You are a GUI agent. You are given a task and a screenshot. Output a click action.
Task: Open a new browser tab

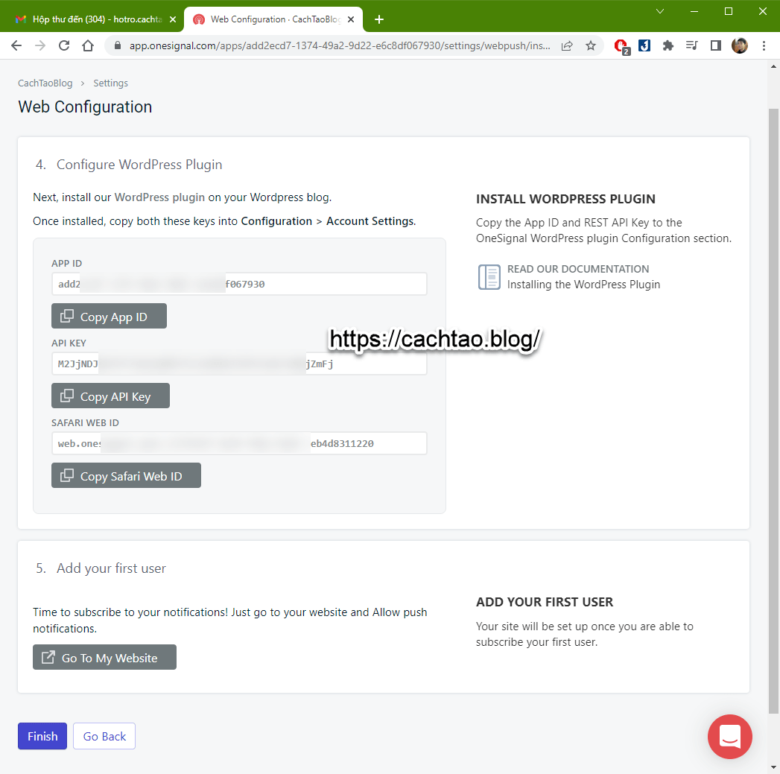[x=379, y=19]
